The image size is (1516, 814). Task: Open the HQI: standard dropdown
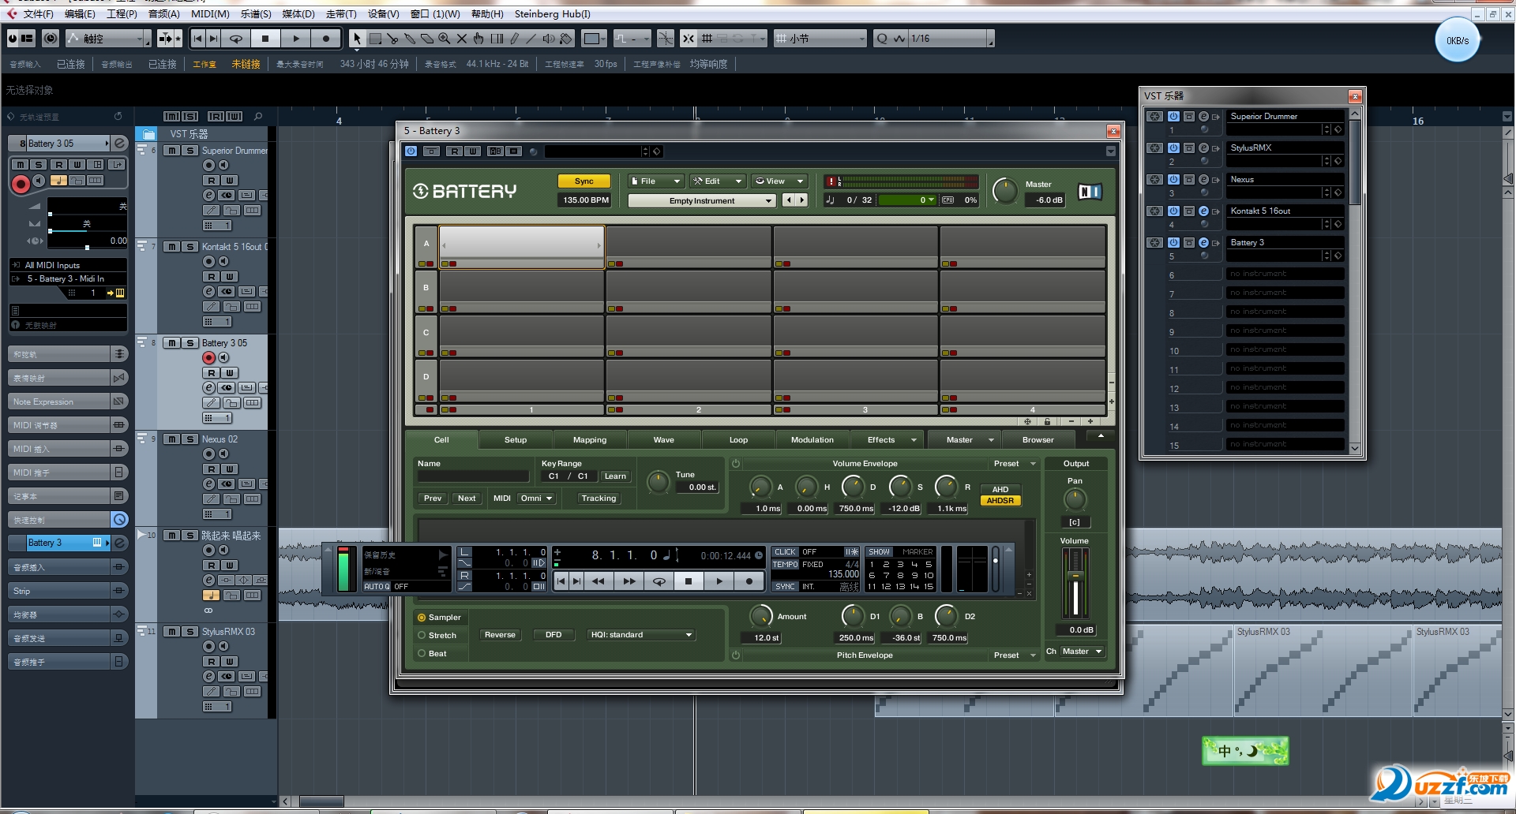(x=640, y=634)
